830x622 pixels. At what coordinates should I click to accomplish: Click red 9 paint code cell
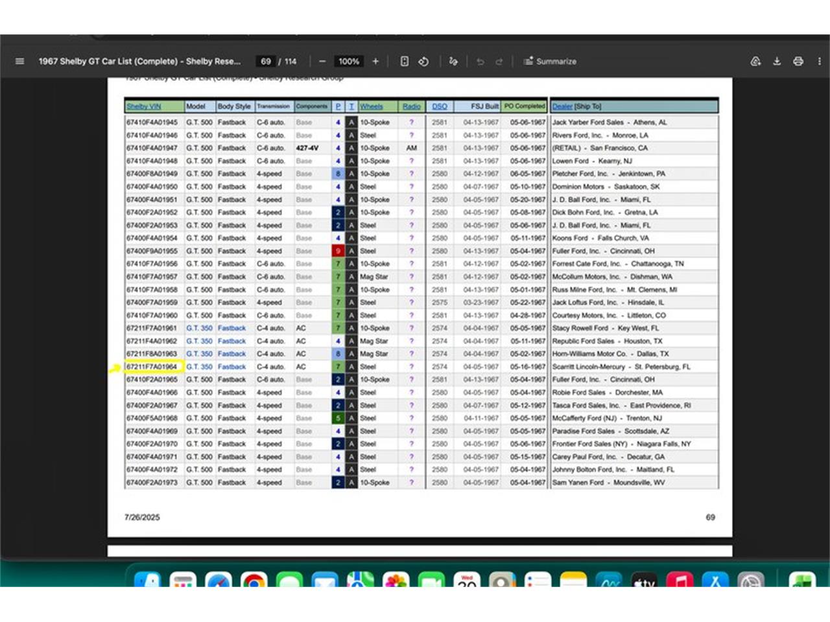tap(338, 251)
